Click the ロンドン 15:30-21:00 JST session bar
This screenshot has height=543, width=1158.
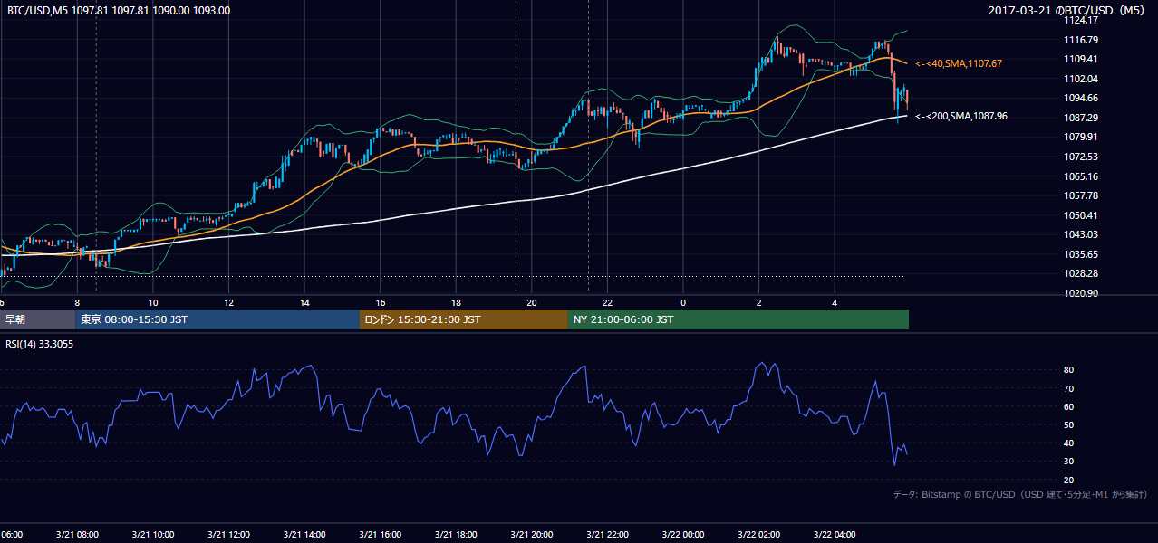464,319
